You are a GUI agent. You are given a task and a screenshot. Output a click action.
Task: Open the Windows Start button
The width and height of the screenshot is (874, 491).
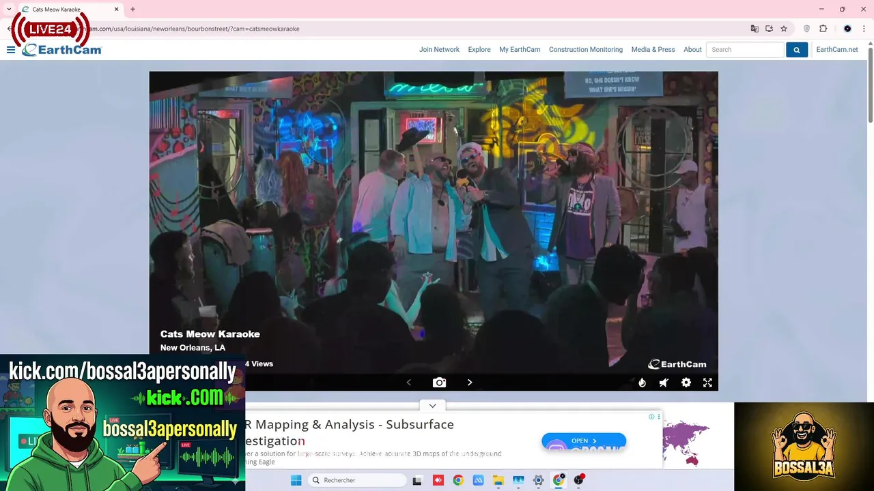click(296, 480)
